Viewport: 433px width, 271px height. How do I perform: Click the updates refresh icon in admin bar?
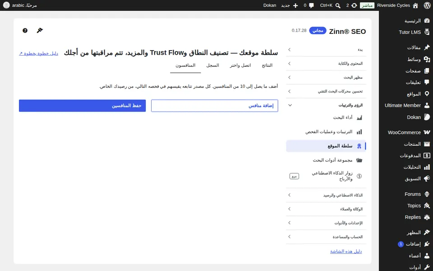pos(354,5)
